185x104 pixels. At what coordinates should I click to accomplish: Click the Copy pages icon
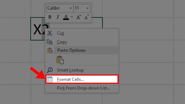[50, 42]
